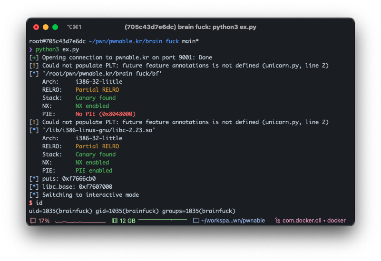The height and width of the screenshot is (261, 381).
Task: Maximize the terminal with the green button
Action: pos(55,27)
